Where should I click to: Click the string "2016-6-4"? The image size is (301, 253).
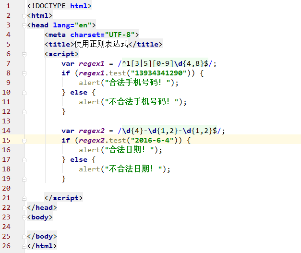[152, 140]
